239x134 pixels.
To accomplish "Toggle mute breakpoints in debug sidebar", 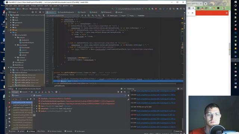I will (9, 110).
